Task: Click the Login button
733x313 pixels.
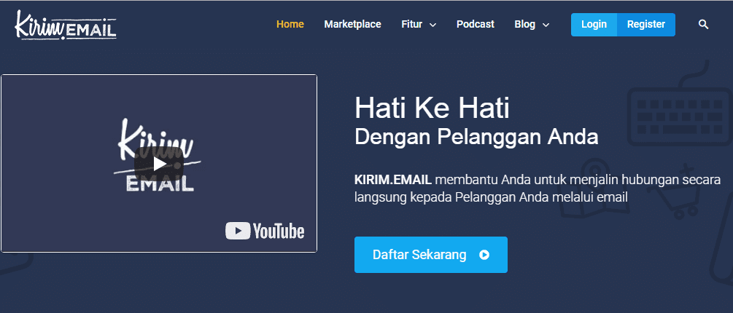Action: pyautogui.click(x=594, y=24)
